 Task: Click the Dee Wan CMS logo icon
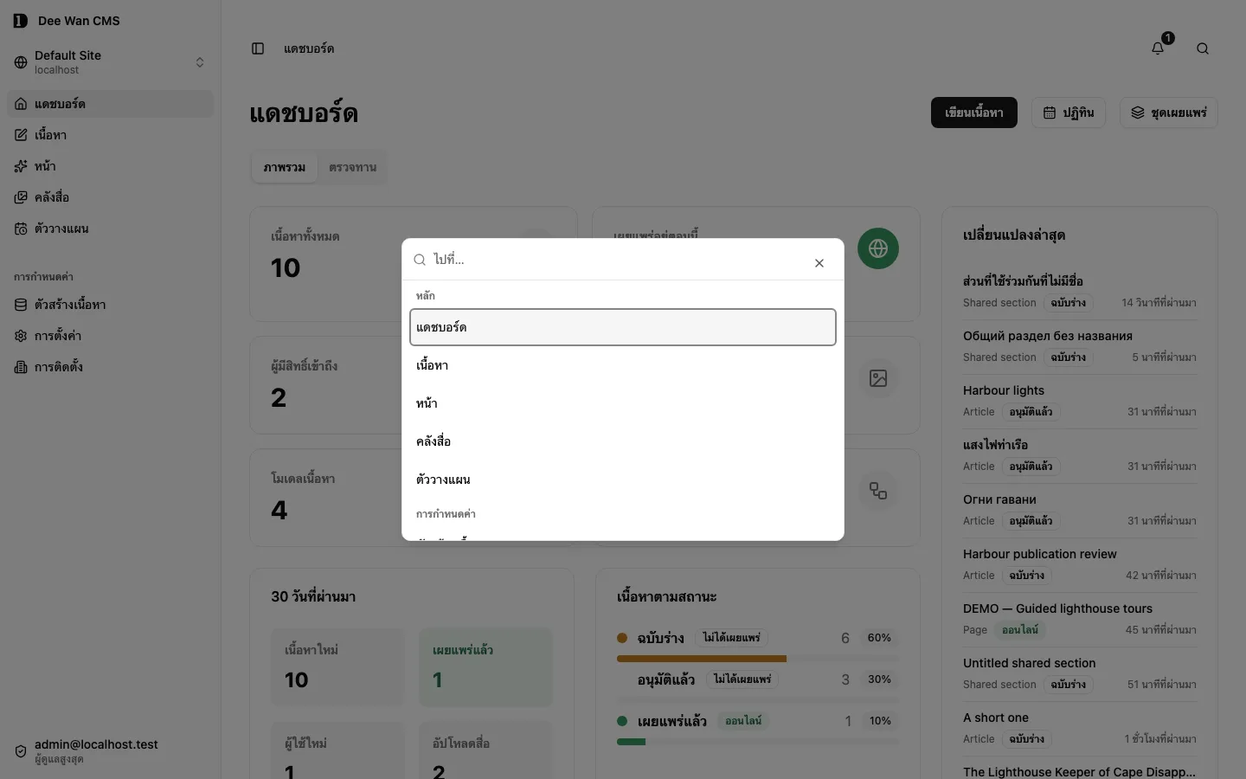click(x=21, y=21)
